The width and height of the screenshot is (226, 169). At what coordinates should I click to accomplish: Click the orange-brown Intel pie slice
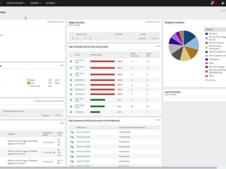click(x=192, y=52)
